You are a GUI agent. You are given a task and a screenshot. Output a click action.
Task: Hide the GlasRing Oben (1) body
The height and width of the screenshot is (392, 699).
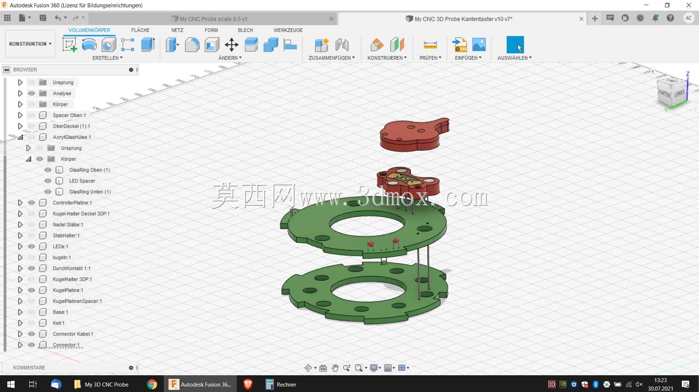[x=48, y=170]
